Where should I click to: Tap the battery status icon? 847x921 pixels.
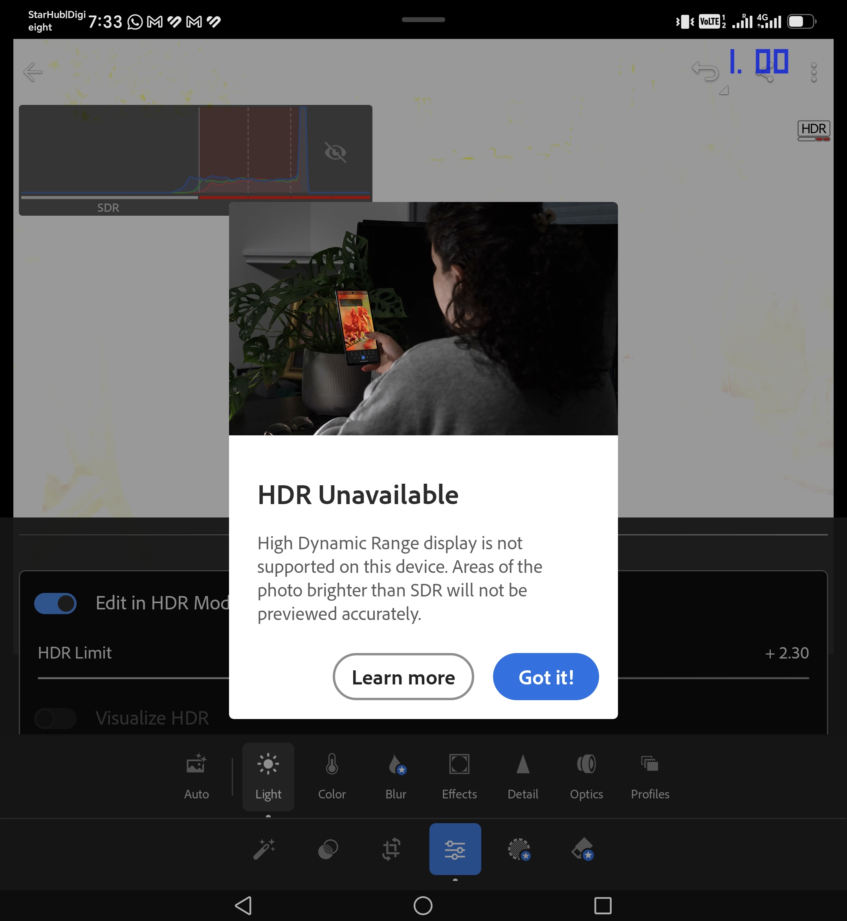[x=801, y=22]
